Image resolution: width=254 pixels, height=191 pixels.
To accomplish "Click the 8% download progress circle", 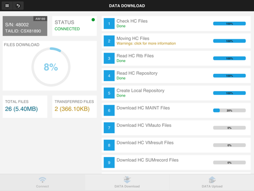I will point(51,67).
